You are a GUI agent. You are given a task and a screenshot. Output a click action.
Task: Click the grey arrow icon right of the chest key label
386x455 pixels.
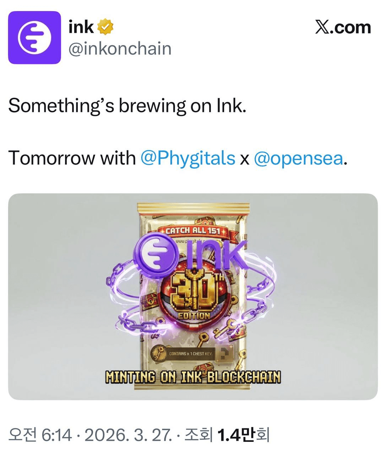pos(224,354)
